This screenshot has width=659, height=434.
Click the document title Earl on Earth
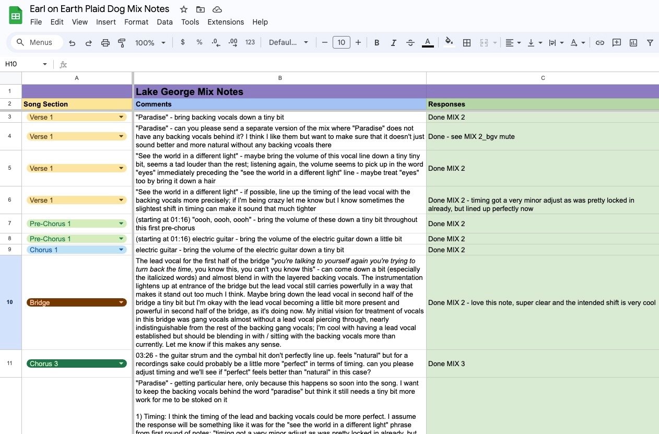click(x=100, y=9)
